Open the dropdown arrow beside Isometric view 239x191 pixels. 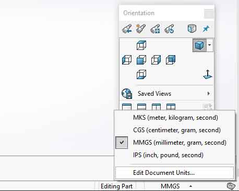pos(210,45)
